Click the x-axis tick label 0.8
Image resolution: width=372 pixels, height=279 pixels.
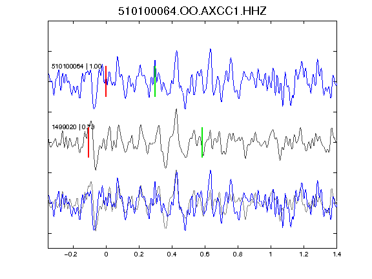pyautogui.click(x=238, y=254)
